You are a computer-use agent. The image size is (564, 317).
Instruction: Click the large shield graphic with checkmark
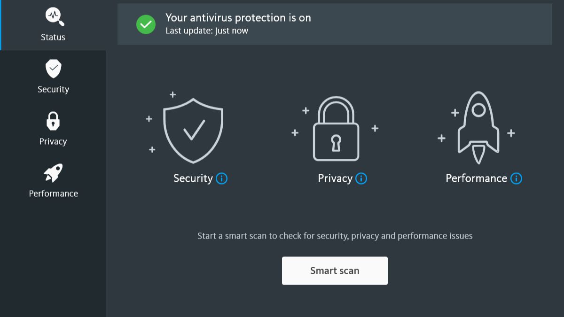pos(193,130)
